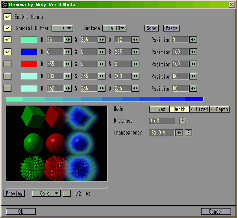237x218 pixels.
Task: Toggle the 1/2 res checkbox
Action: (x=67, y=194)
